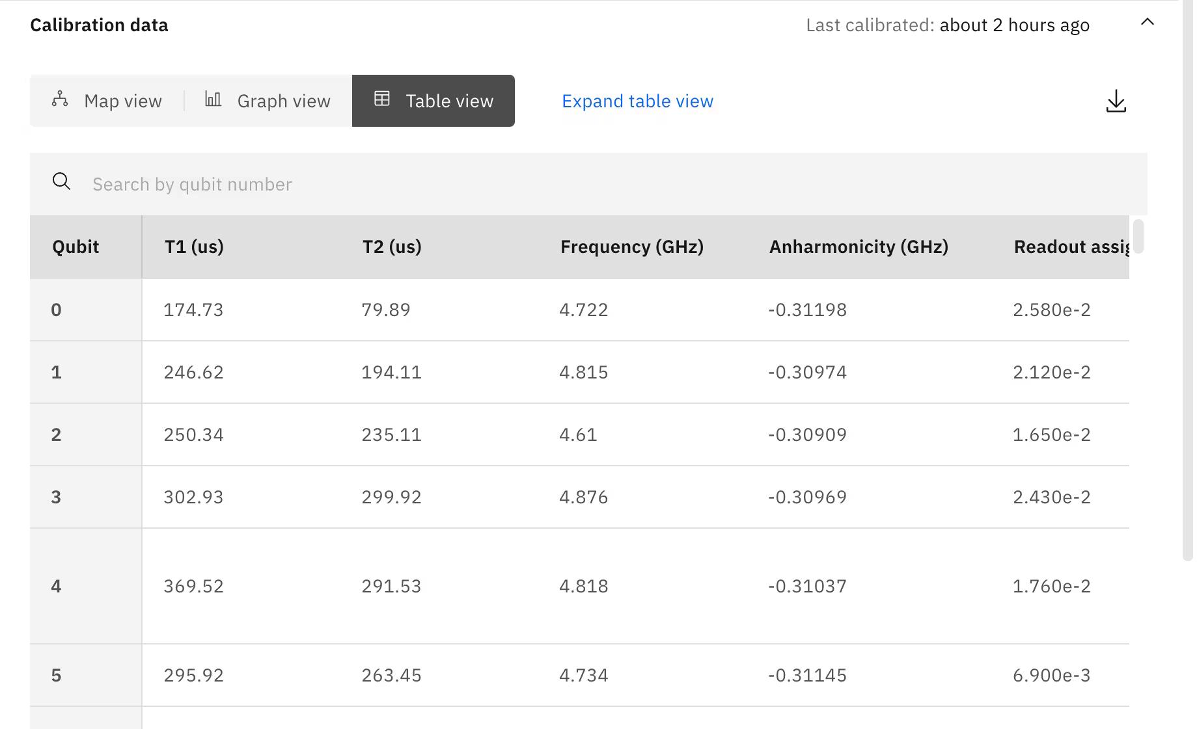Download calibration data via the download icon

1116,101
